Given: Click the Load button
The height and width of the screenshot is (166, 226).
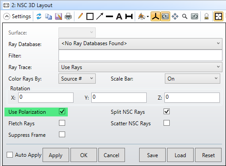Looking at the screenshot, I should point(180,155).
